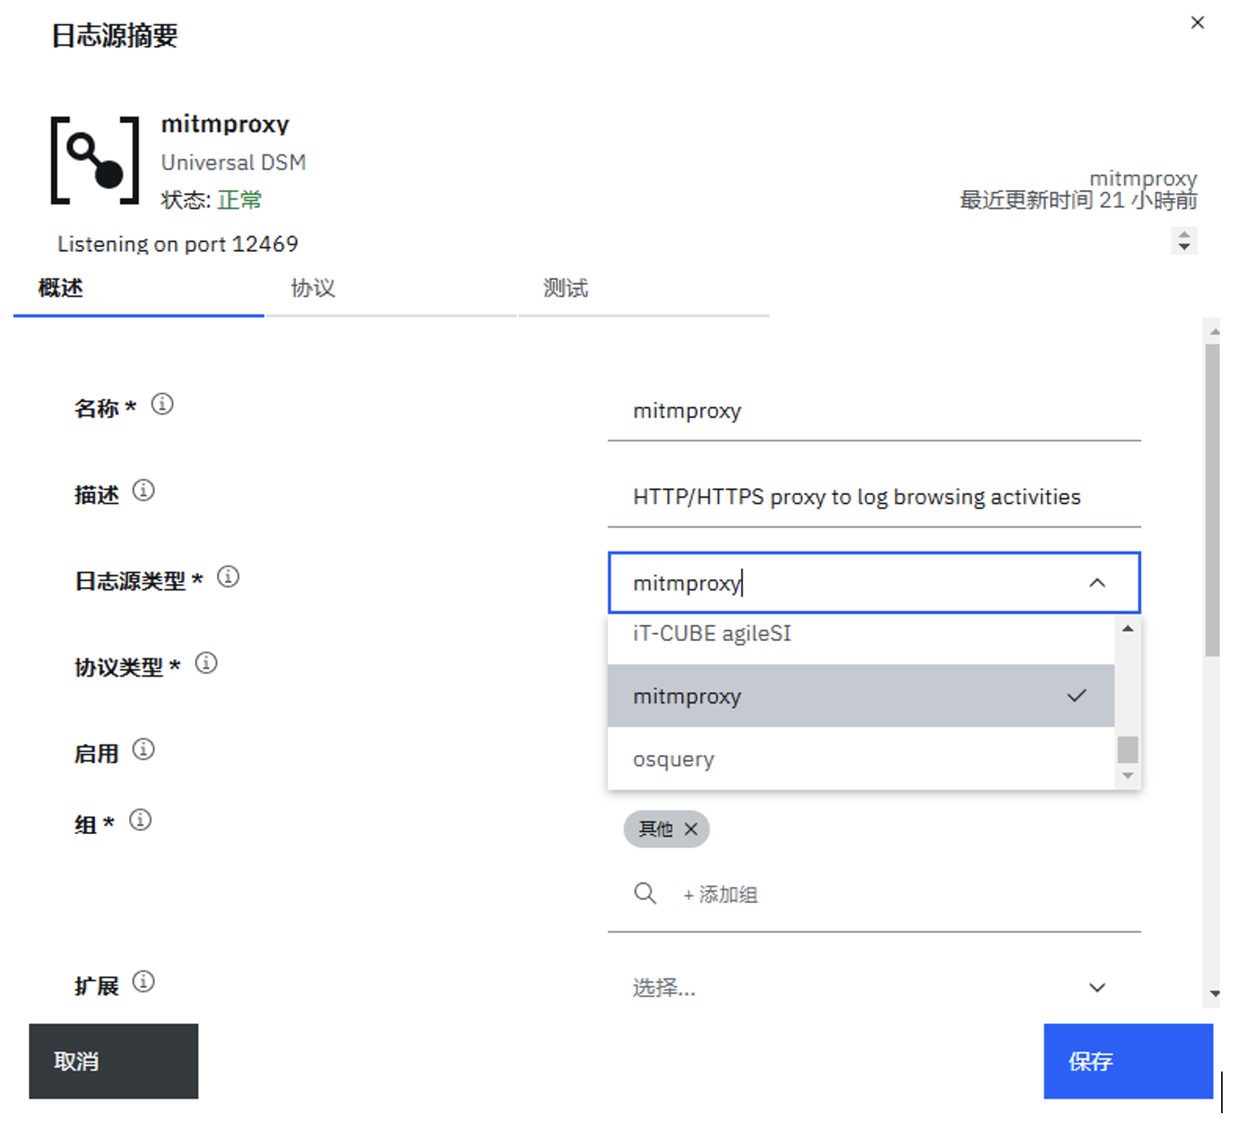Click the info icon next to 启用
The height and width of the screenshot is (1125, 1239).
click(x=143, y=750)
